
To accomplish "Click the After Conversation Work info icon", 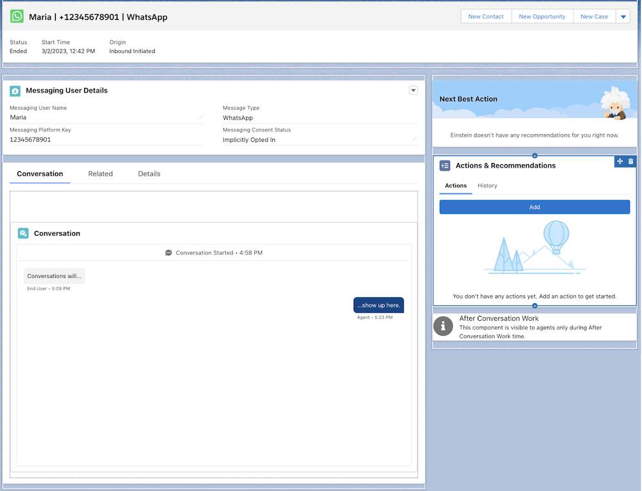I will 443,326.
